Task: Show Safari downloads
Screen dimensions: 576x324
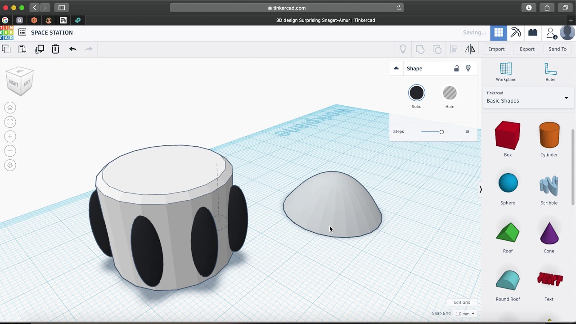Action: pos(529,8)
